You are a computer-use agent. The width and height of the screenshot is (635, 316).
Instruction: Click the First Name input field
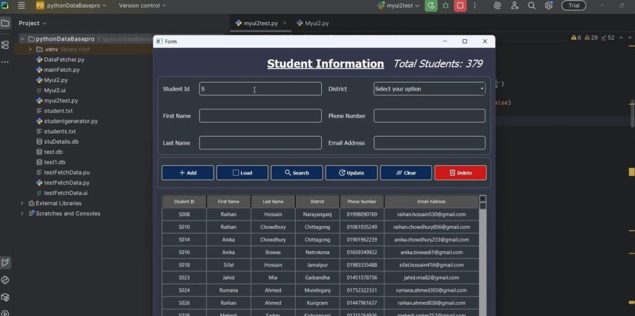pyautogui.click(x=260, y=116)
